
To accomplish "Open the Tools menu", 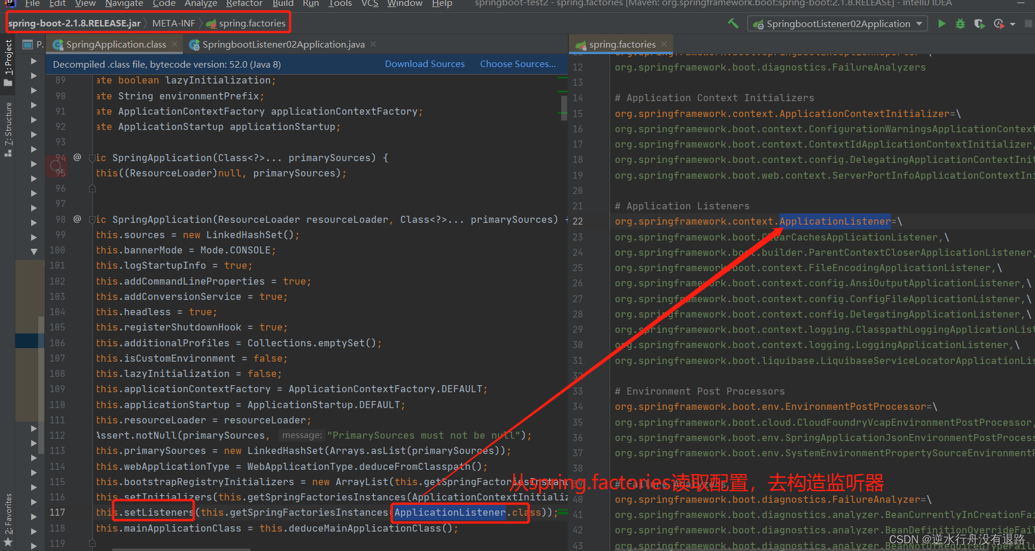I will (340, 4).
